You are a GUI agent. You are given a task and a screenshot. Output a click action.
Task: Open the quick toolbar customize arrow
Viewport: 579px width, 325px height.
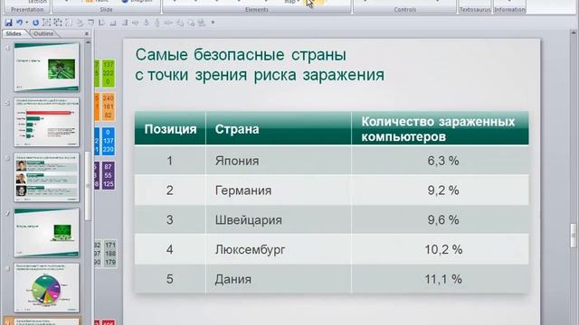point(214,23)
